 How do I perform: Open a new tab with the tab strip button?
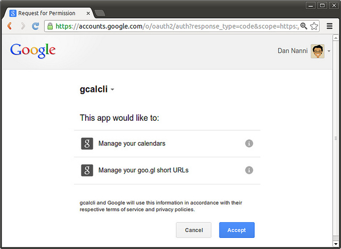[100, 13]
